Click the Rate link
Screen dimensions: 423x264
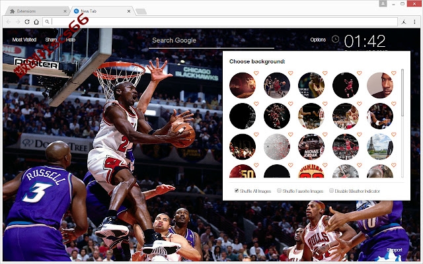pos(71,40)
